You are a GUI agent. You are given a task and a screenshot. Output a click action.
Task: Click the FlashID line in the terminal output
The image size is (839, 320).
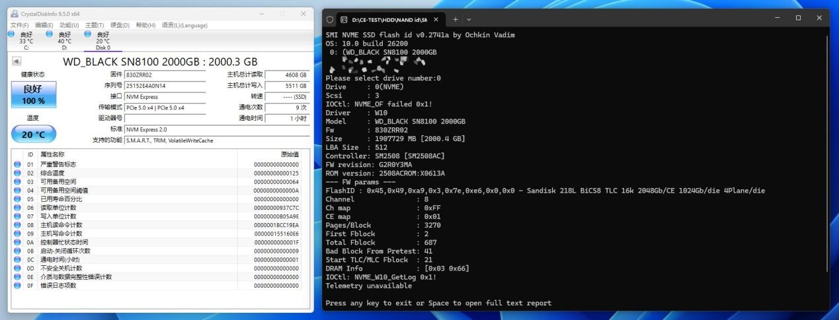click(x=545, y=191)
